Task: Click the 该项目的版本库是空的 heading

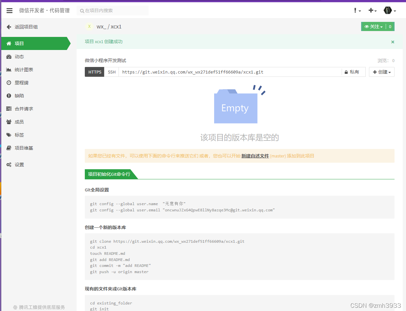Action: (240, 138)
